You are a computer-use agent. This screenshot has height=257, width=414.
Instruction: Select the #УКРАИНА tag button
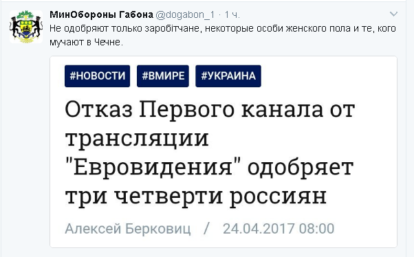[x=228, y=76]
